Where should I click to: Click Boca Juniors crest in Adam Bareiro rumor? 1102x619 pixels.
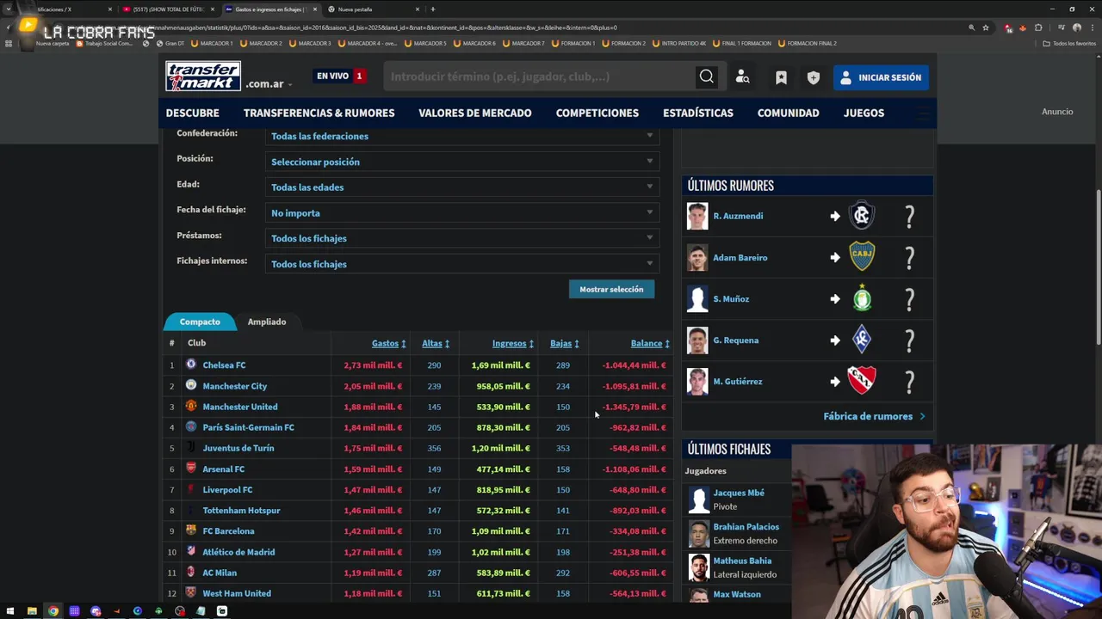[x=862, y=256]
